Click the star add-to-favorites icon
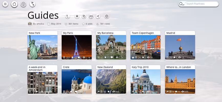The width and height of the screenshot is (222, 102). 77,16
